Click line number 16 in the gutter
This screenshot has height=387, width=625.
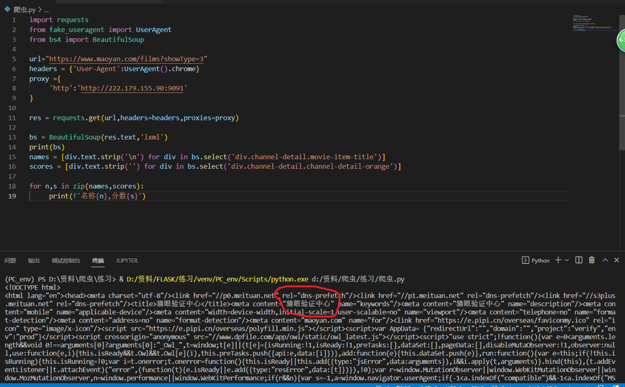[x=12, y=167]
